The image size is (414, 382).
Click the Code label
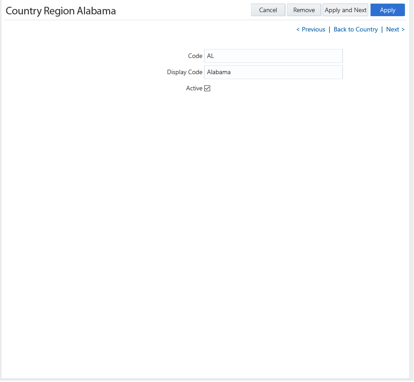[x=195, y=56]
